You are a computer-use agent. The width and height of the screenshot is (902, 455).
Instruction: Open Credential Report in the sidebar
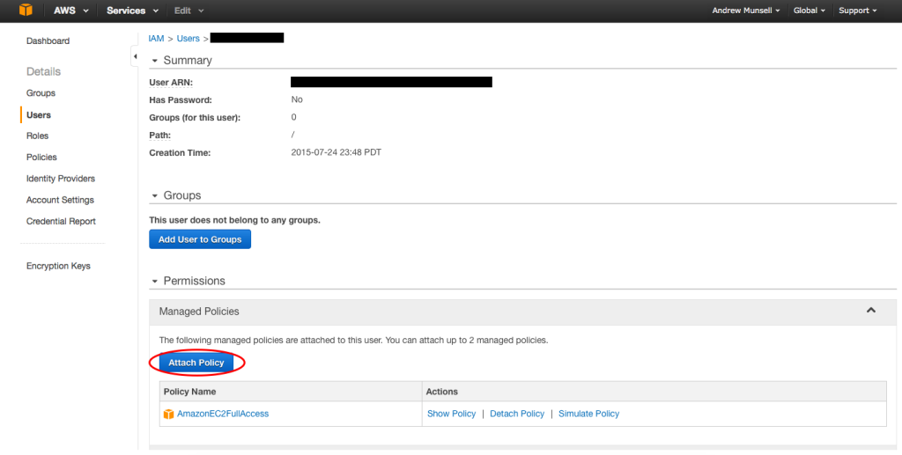click(x=61, y=221)
